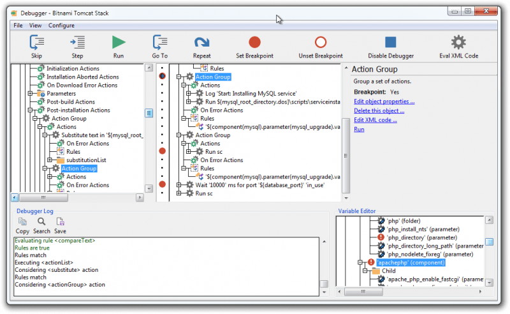Collapse the Post-installation Actions tree node
Viewport: 510px width, 314px height.
(x=30, y=110)
